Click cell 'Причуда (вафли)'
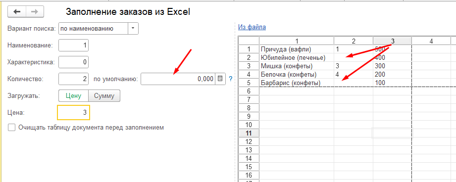 [x=297, y=49]
